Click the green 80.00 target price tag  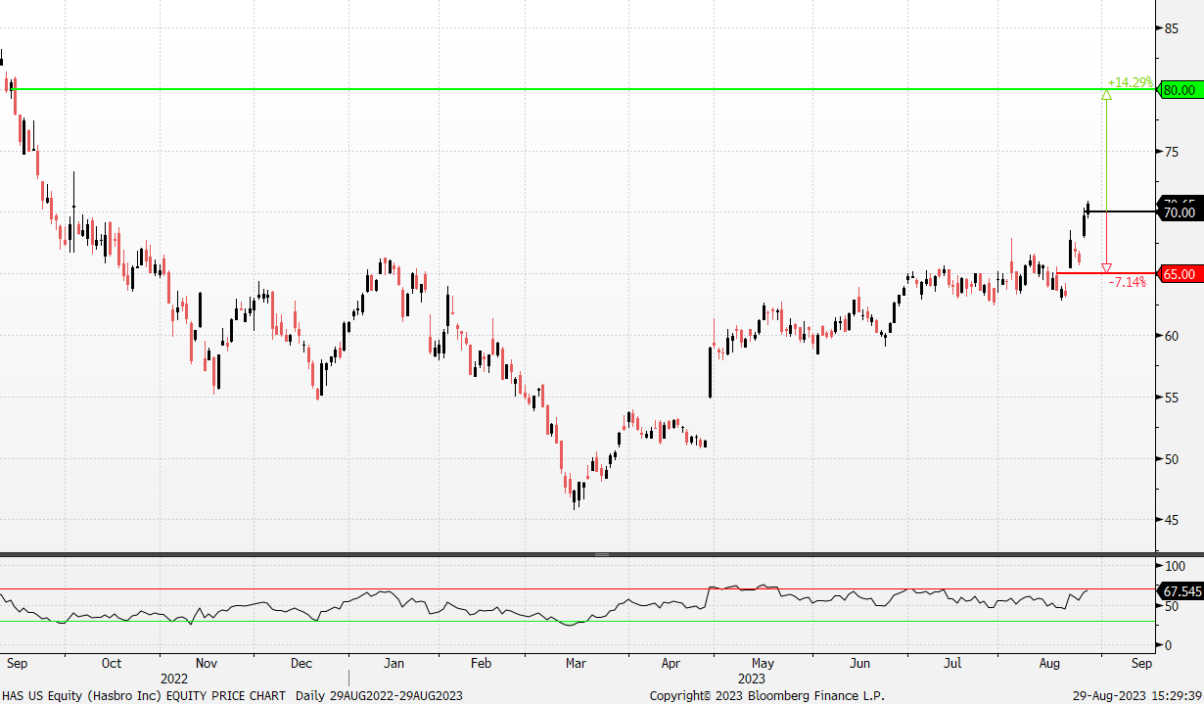tap(1179, 90)
